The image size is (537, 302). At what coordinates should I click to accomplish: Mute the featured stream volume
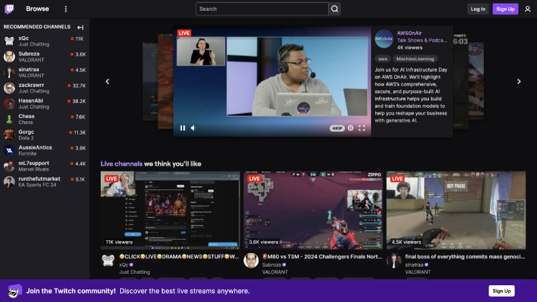coord(193,128)
